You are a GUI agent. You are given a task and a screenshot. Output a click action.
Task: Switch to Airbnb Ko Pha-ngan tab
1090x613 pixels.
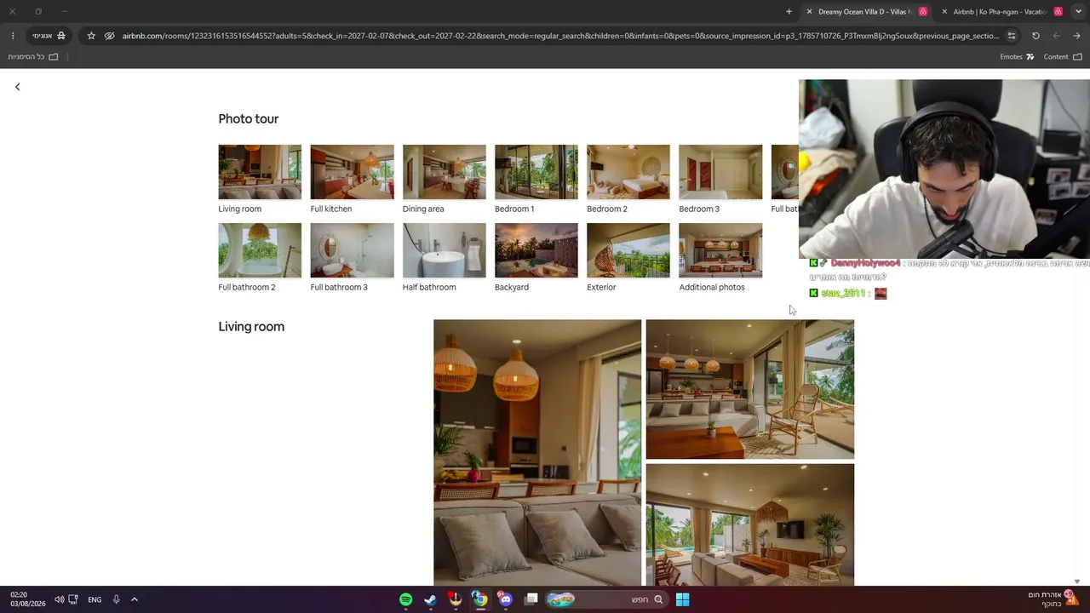tap(1001, 12)
